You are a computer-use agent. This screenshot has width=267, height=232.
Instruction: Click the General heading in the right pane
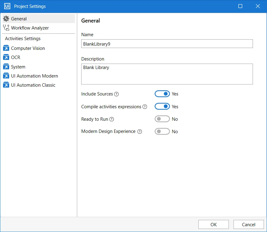[x=91, y=21]
